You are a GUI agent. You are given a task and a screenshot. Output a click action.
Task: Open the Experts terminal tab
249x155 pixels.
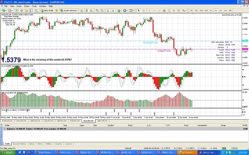click(x=59, y=144)
